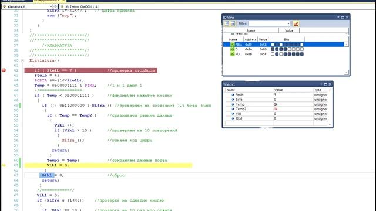Select the register value 0xF0
The image size is (376, 211).
click(263, 49)
